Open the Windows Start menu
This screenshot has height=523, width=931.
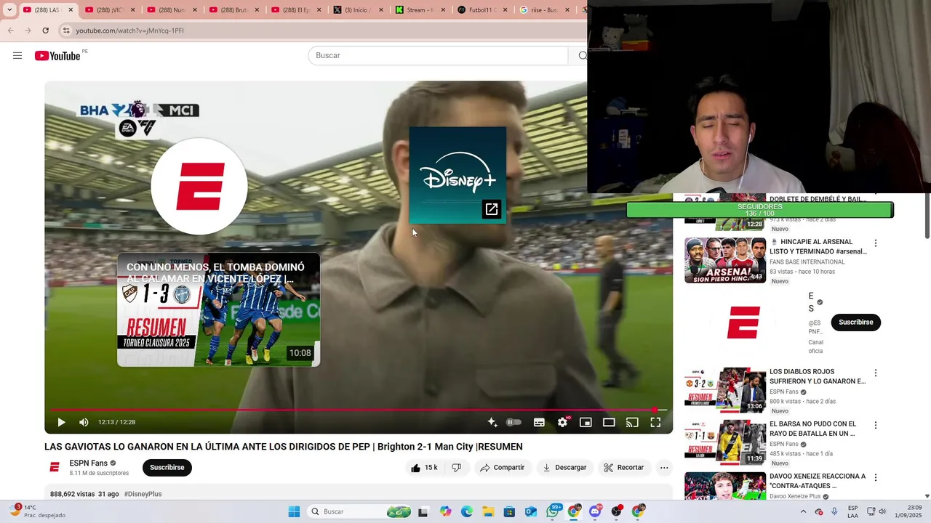[294, 511]
